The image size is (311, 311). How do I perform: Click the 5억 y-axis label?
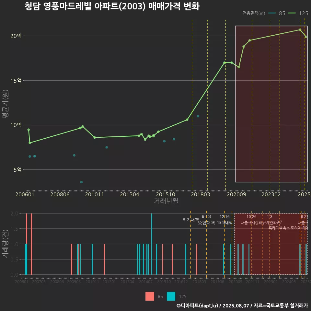coord(17,169)
